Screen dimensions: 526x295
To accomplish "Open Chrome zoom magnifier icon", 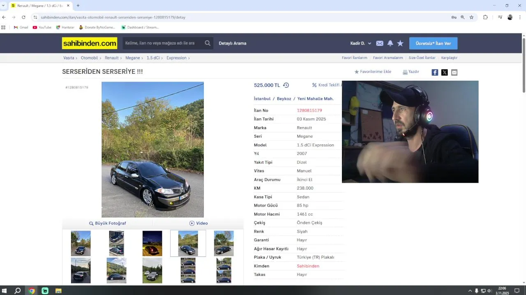I will (x=463, y=17).
